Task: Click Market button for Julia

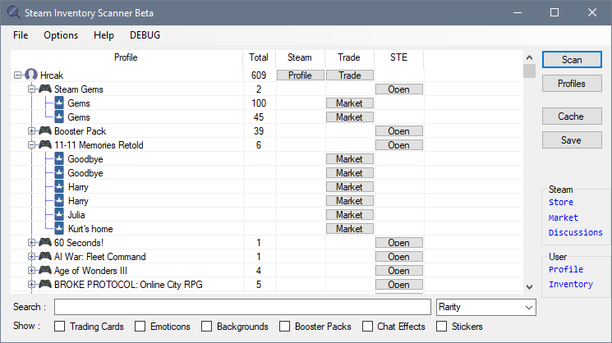Action: (x=350, y=215)
